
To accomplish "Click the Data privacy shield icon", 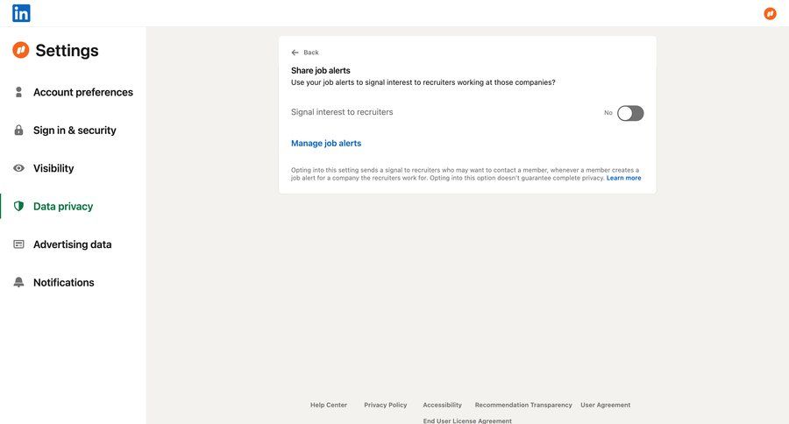I will pyautogui.click(x=18, y=207).
